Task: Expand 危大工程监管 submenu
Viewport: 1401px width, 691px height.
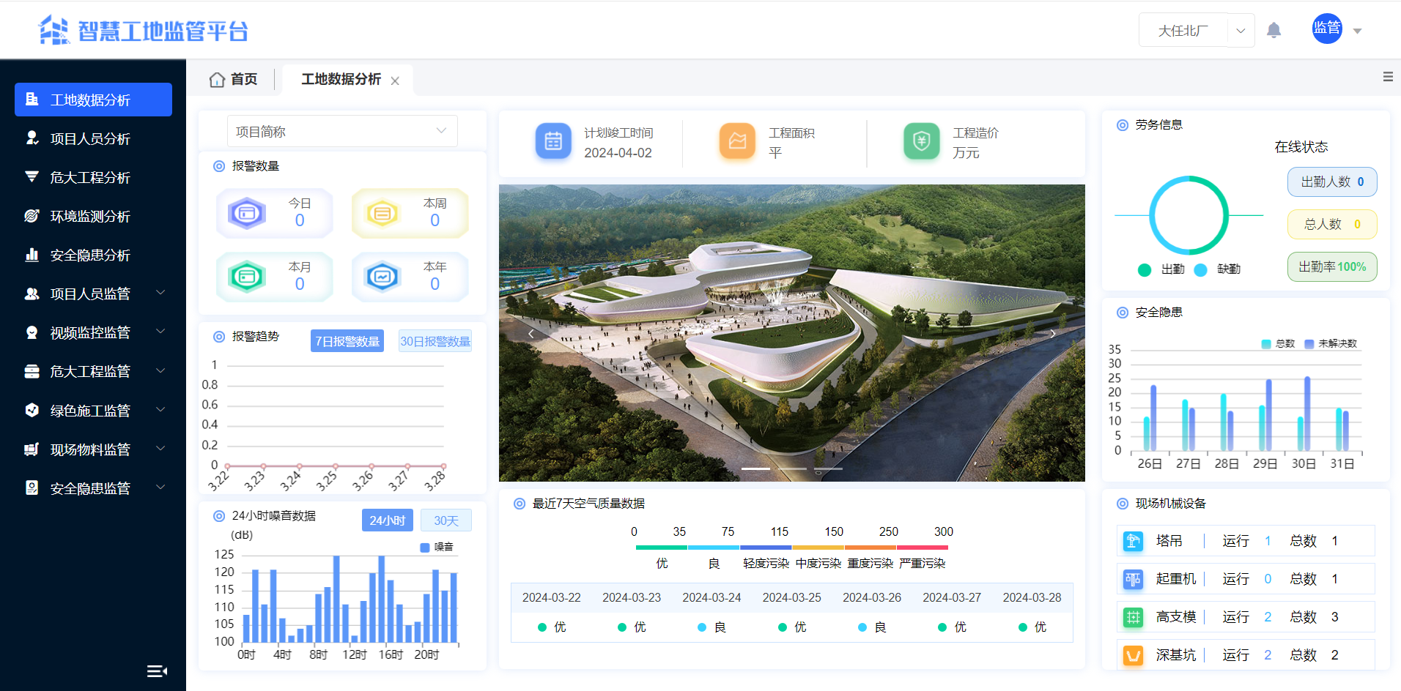Action: click(93, 371)
